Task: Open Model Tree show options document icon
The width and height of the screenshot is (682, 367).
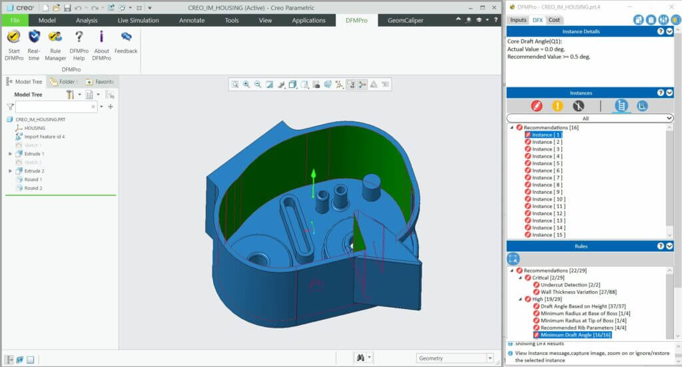Action: tap(89, 95)
